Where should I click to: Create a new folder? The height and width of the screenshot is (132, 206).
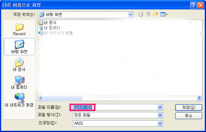click(155, 14)
